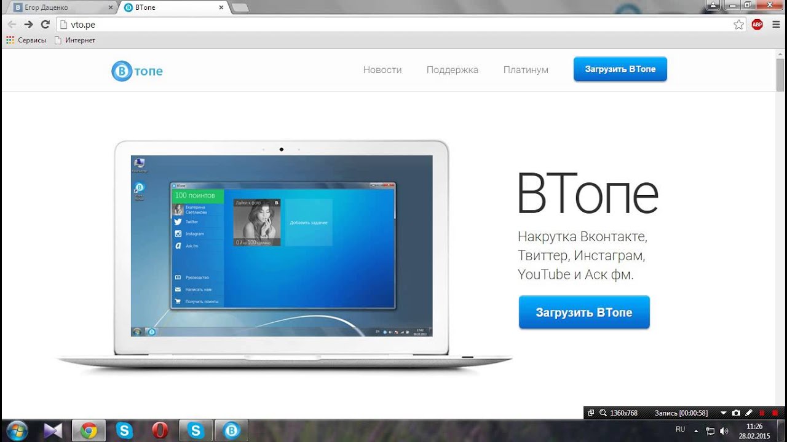
Task: Open the Chrome menu hamburger icon
Action: pyautogui.click(x=775, y=25)
